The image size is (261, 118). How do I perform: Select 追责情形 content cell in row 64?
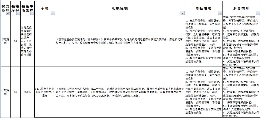241,41
